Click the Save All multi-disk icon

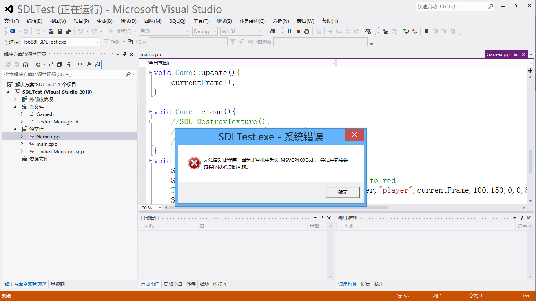click(x=69, y=31)
